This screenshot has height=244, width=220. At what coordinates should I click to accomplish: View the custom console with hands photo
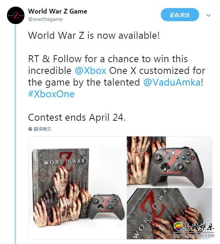pos(77,188)
